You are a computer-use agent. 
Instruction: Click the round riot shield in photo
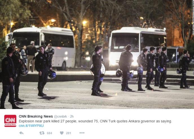click(98, 70)
